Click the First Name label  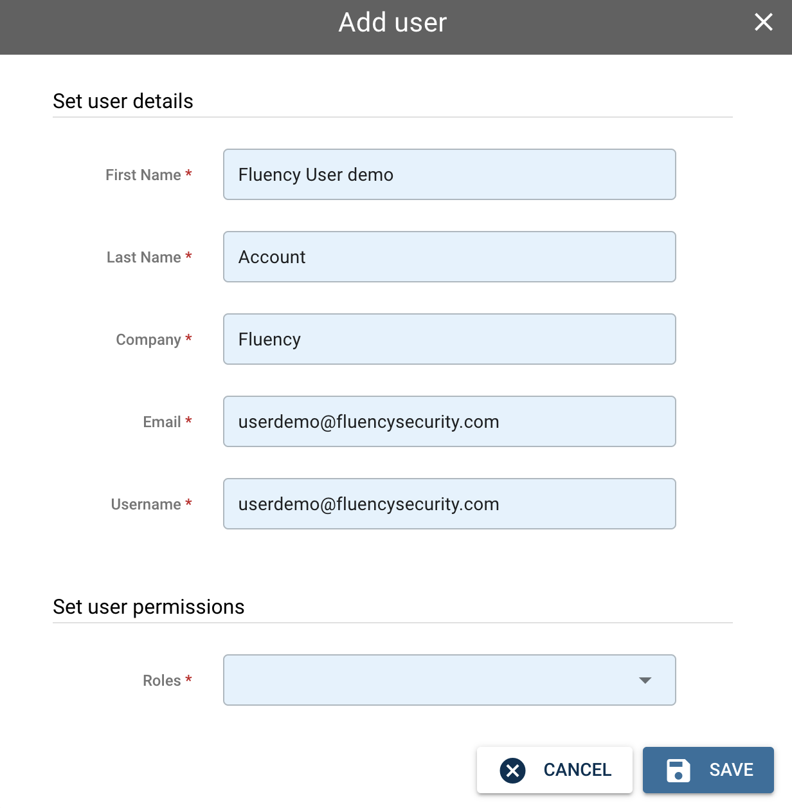coord(143,175)
